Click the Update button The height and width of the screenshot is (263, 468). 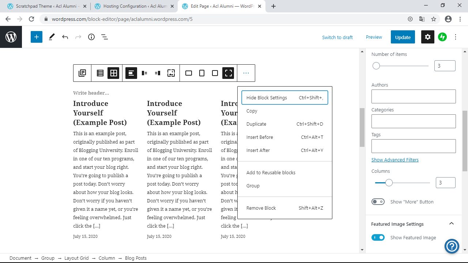(403, 37)
